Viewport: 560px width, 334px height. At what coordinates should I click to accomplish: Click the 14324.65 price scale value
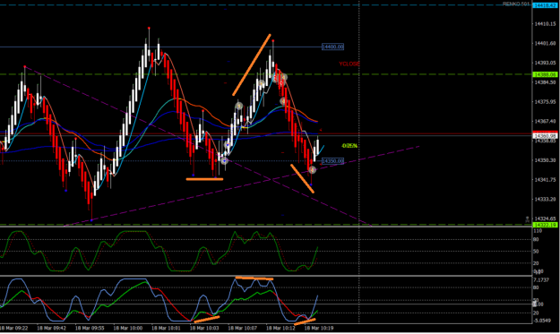tap(545, 218)
